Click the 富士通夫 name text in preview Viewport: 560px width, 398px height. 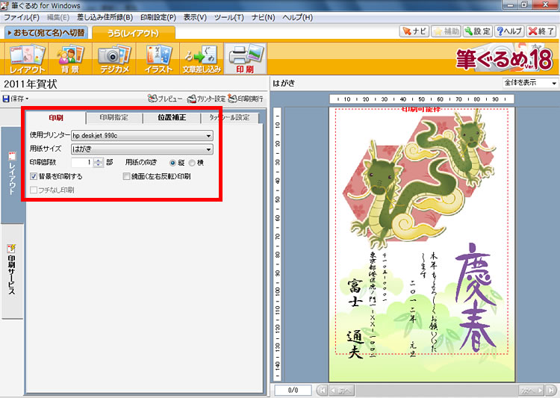(x=355, y=317)
